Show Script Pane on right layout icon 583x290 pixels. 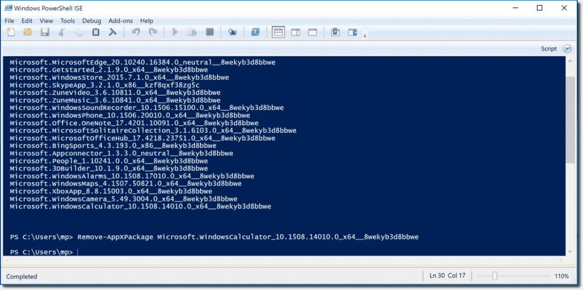[295, 32]
